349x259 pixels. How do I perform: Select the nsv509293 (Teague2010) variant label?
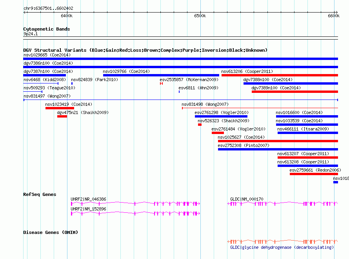(x=49, y=88)
